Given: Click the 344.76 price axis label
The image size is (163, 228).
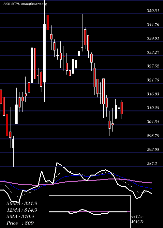Looking at the screenshot, I should tap(153, 24).
